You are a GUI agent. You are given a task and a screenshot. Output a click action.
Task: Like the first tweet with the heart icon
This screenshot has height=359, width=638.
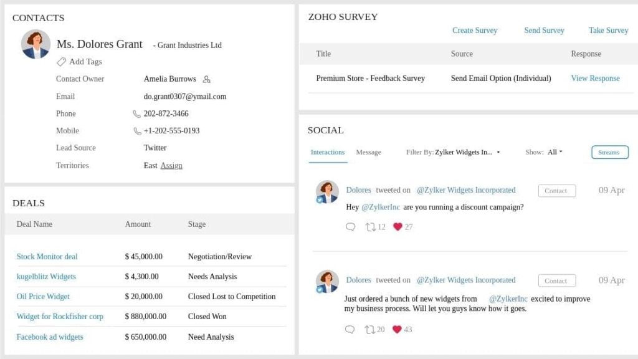coord(397,227)
